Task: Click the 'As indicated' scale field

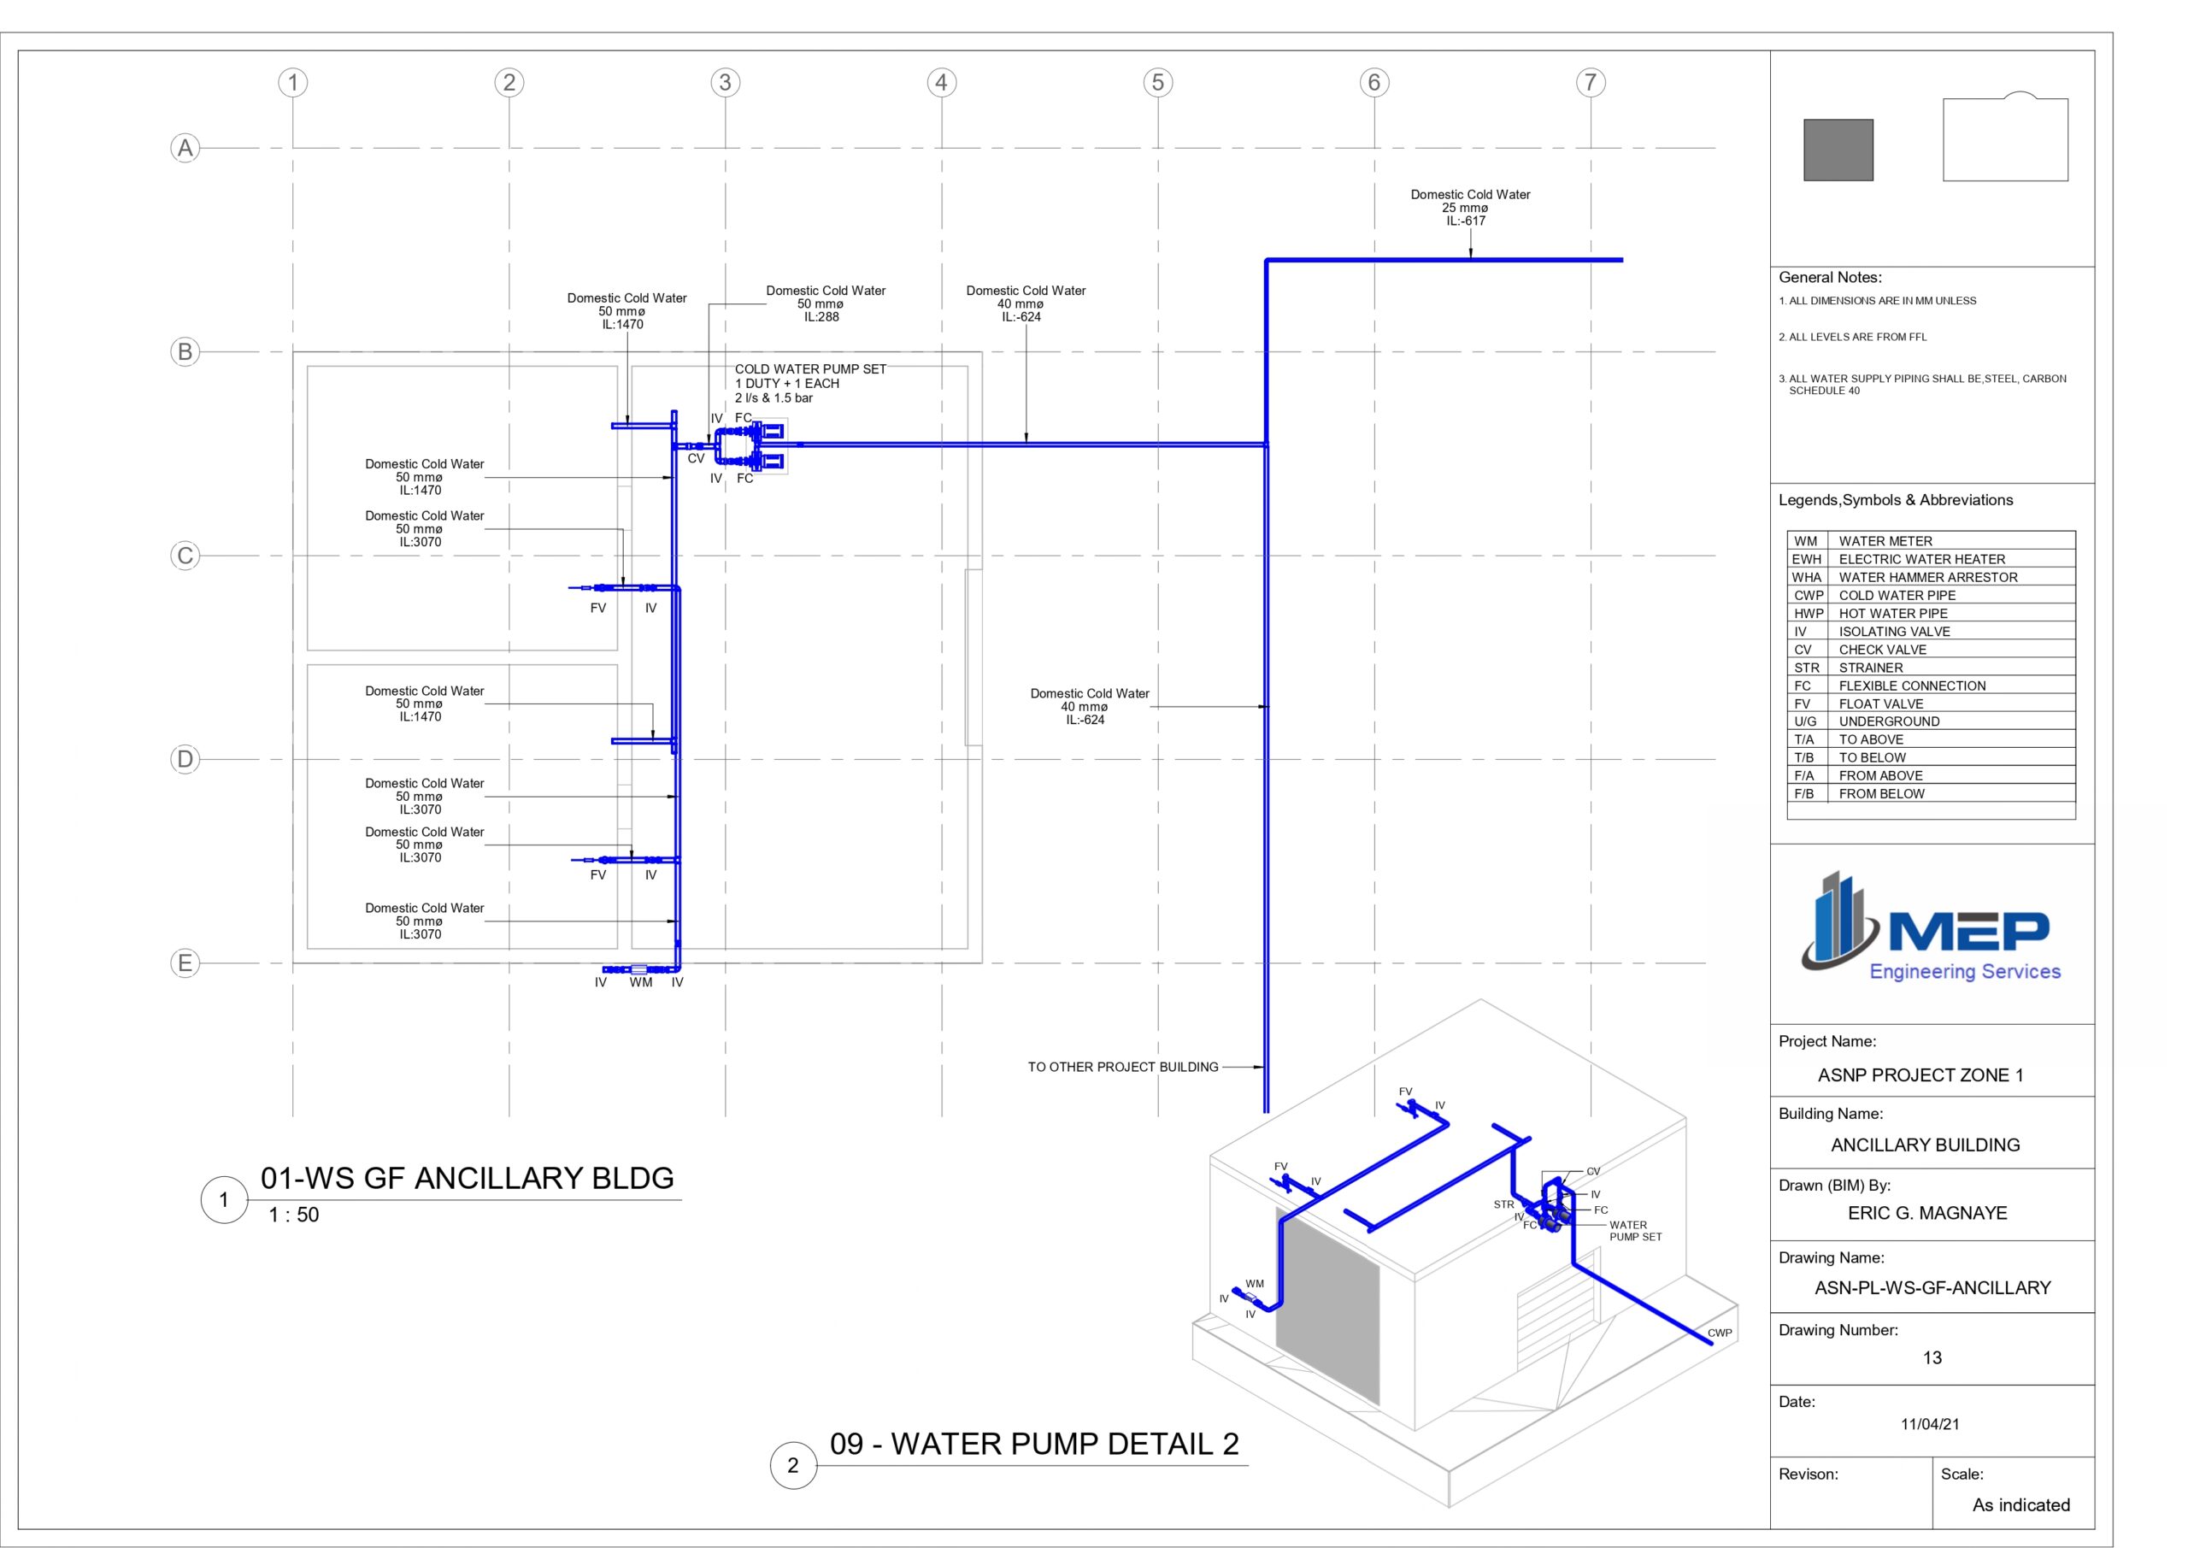Action: tap(2020, 1505)
